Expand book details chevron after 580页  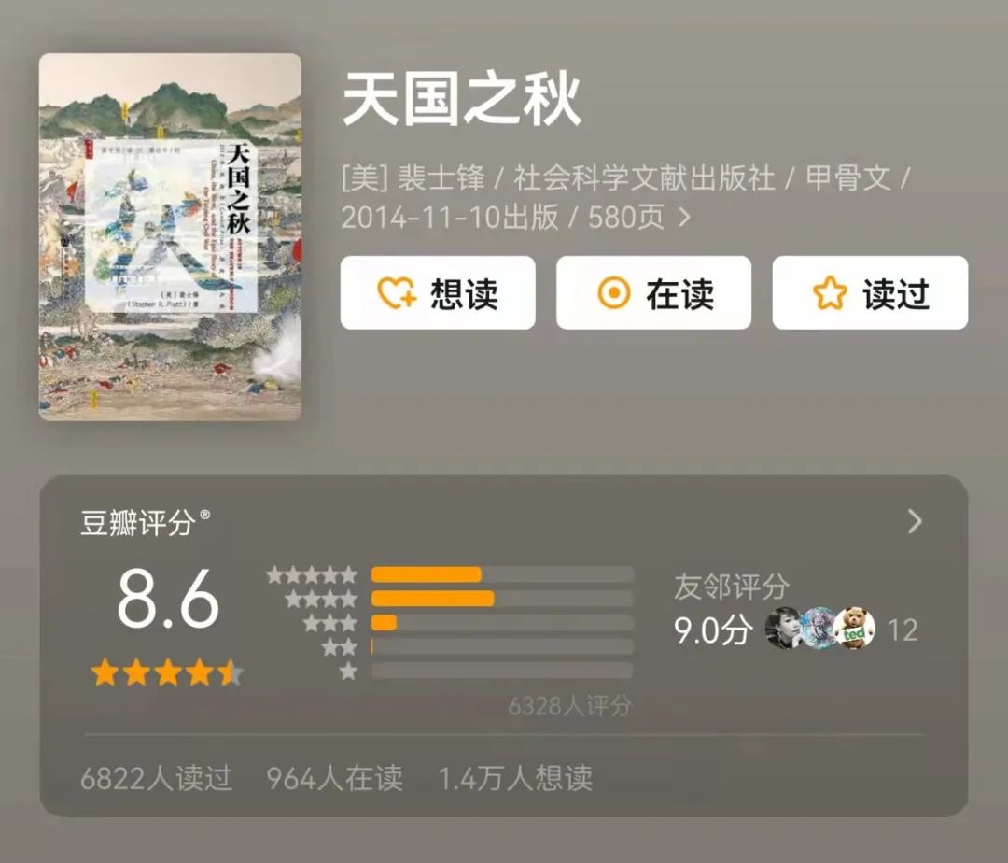click(x=685, y=218)
